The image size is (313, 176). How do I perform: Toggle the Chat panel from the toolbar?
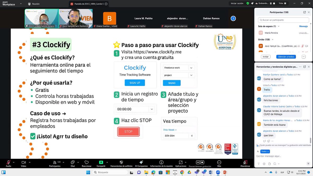pyautogui.click(x=73, y=163)
